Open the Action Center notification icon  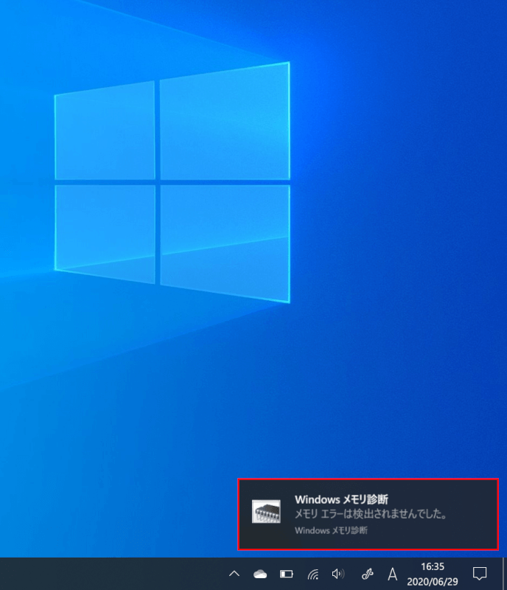click(480, 573)
